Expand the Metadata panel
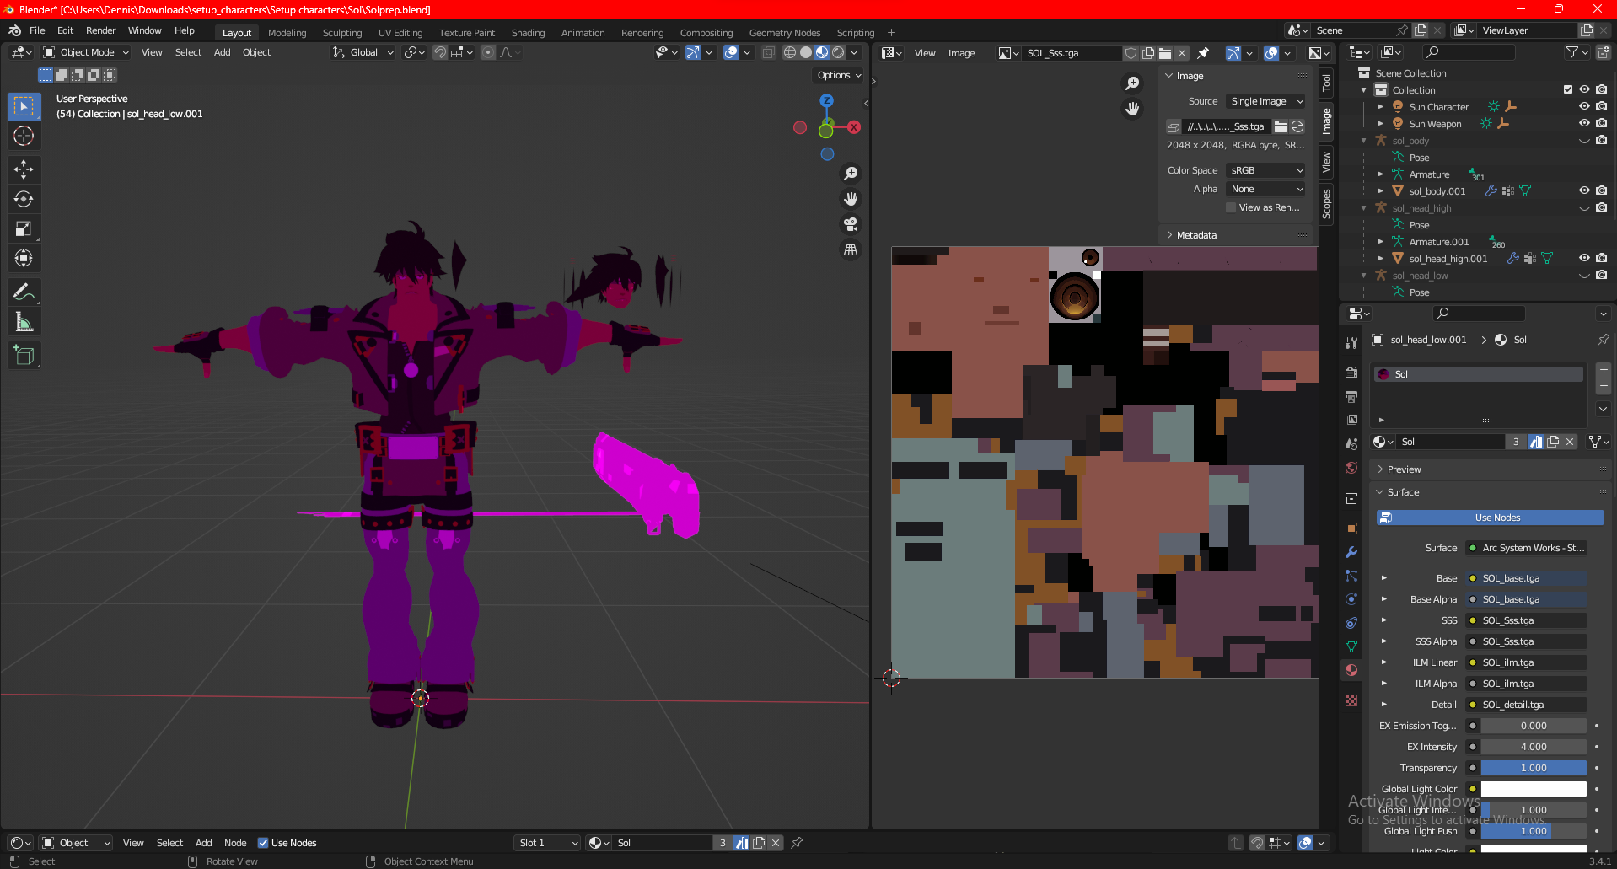1617x869 pixels. coord(1196,235)
